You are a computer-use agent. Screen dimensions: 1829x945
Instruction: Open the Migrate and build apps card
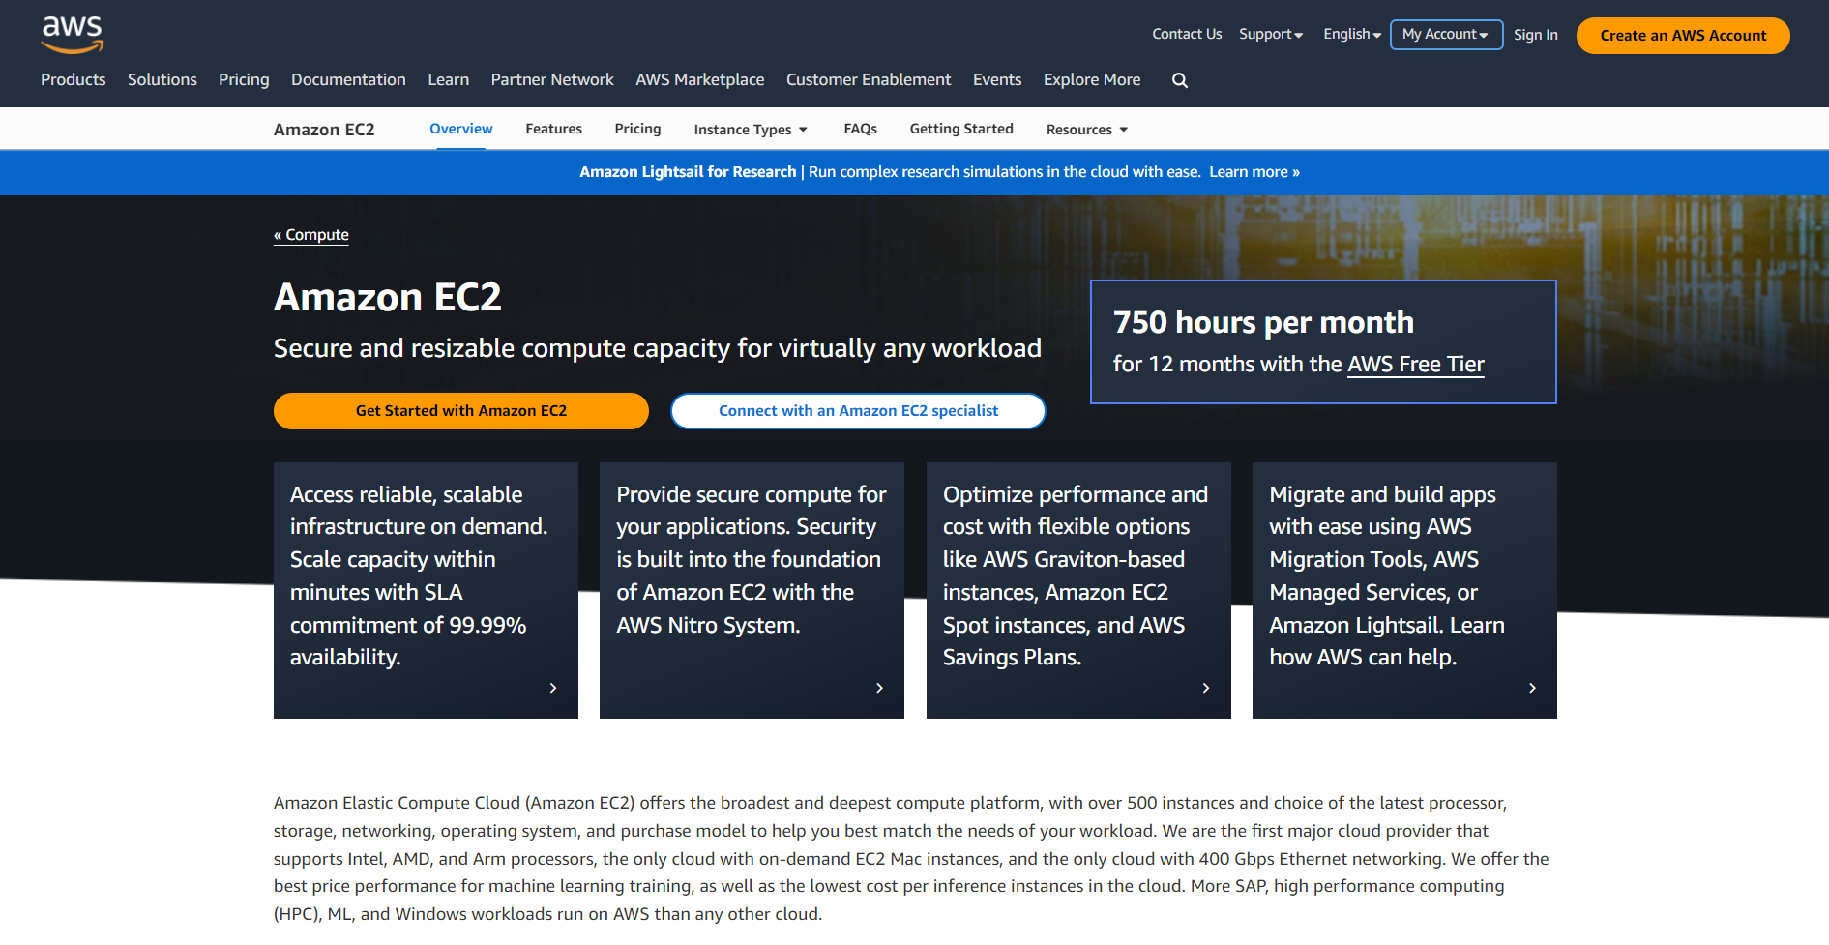[1404, 590]
